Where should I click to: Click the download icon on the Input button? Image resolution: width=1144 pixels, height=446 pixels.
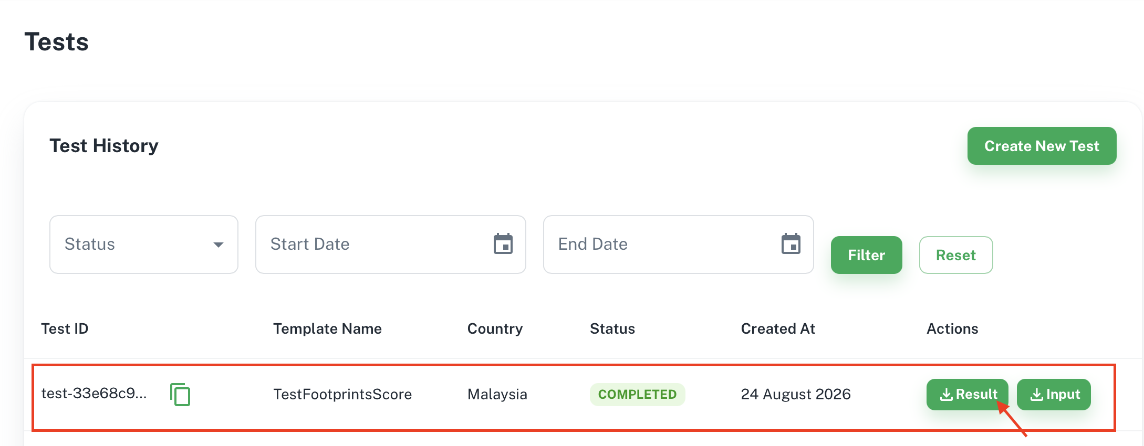point(1037,395)
